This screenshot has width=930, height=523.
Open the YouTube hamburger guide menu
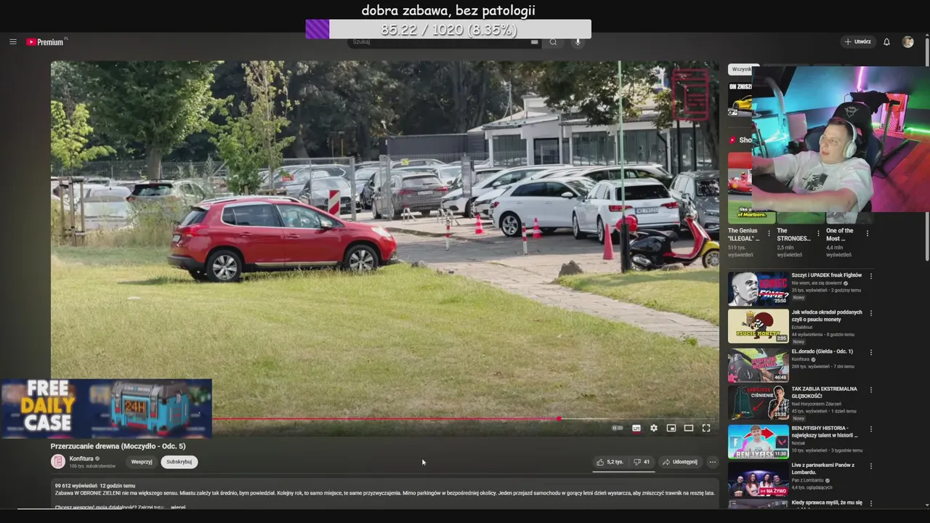pyautogui.click(x=12, y=42)
